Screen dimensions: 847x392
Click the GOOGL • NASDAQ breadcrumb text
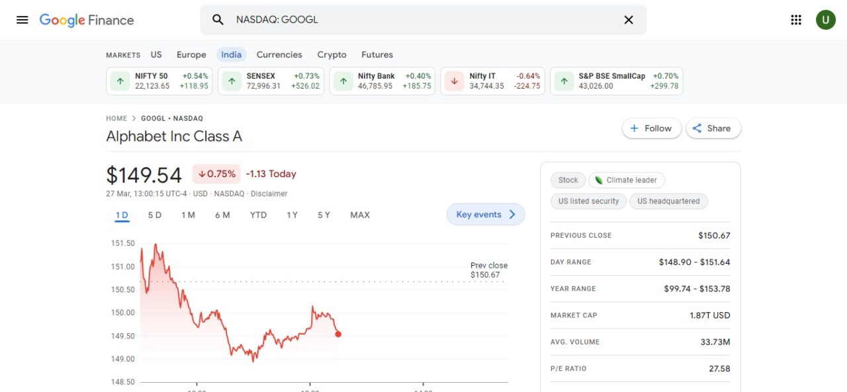172,118
